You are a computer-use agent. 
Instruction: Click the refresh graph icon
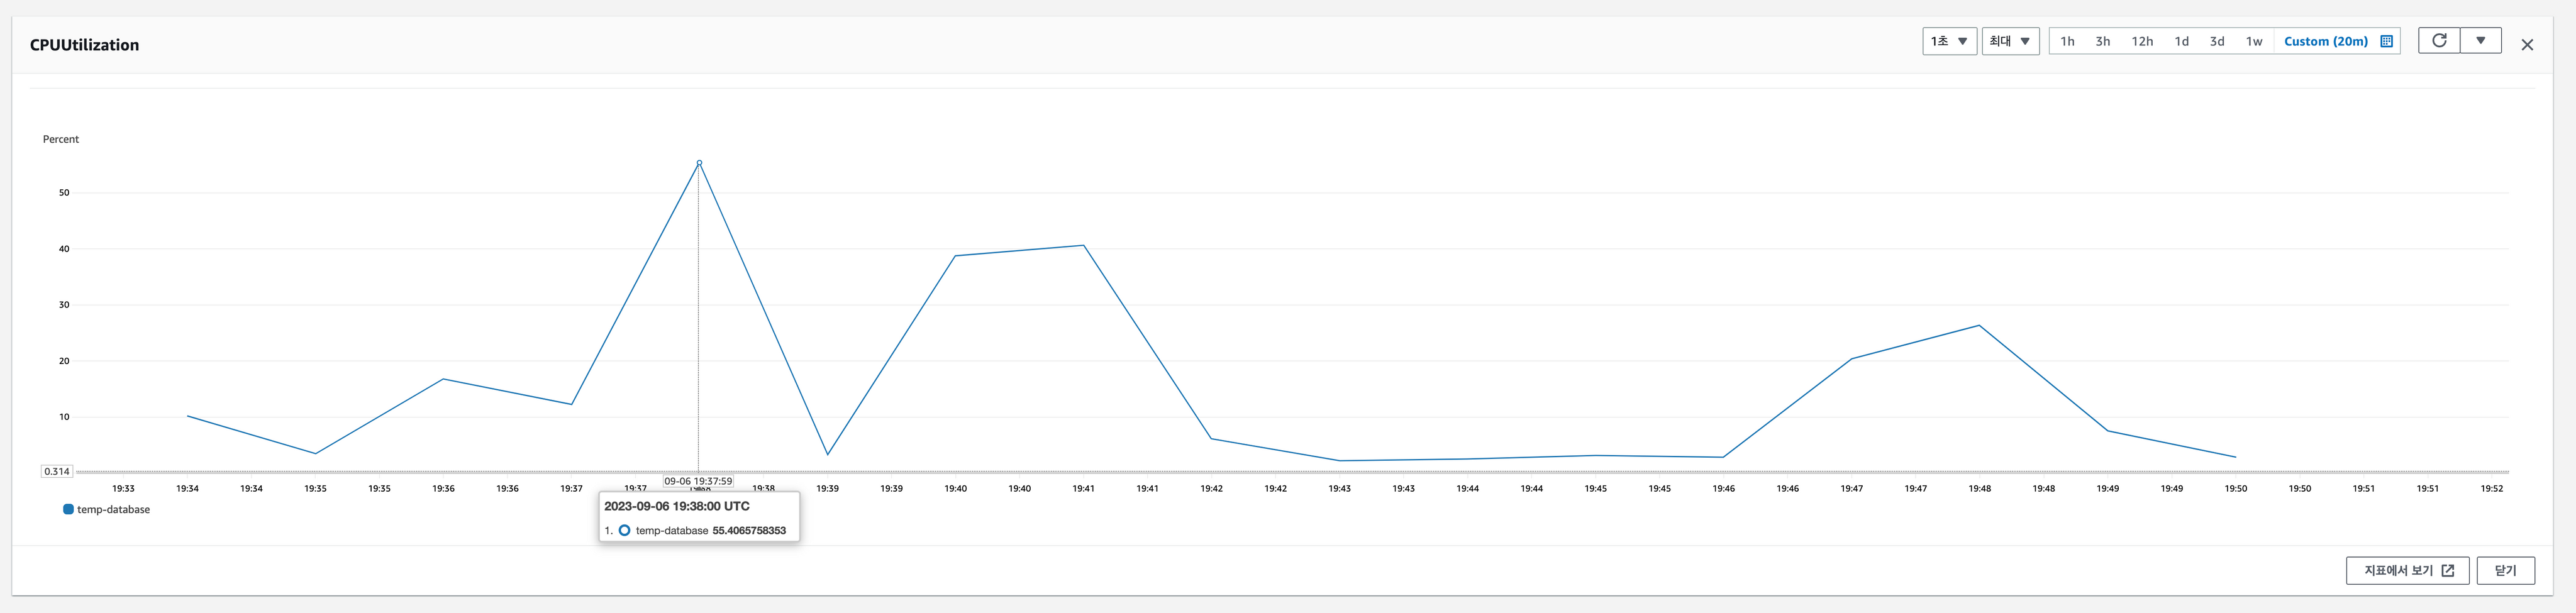click(2439, 41)
